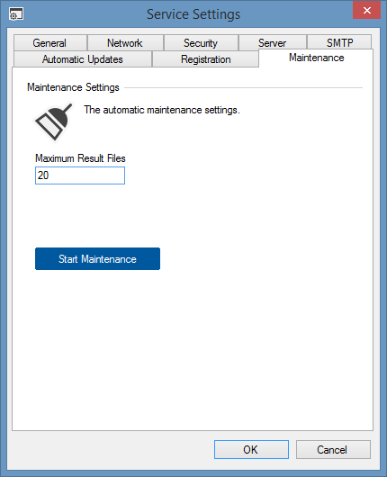
Task: Switch to the Registration tab
Action: (206, 59)
